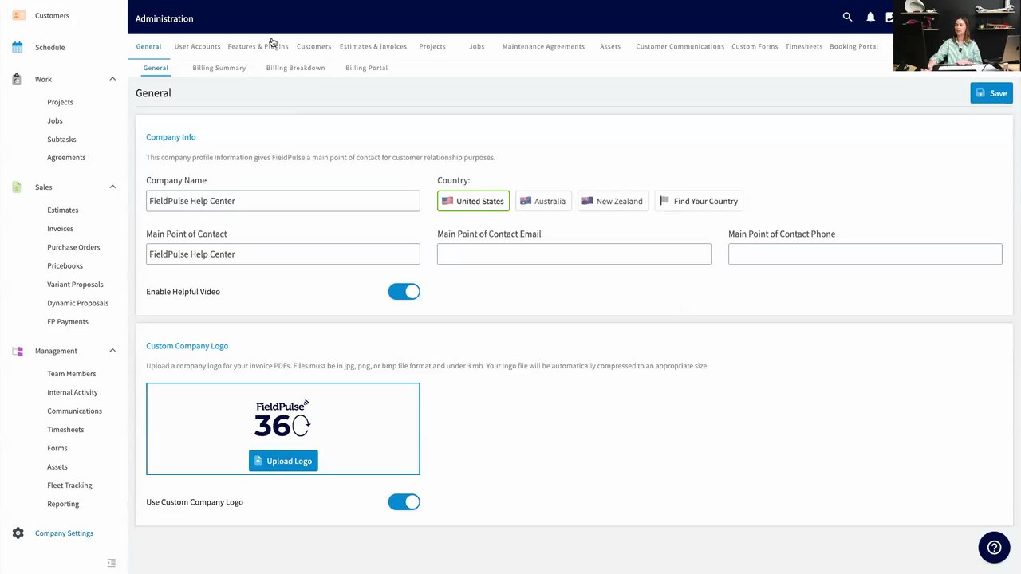Switch to the User Accounts tab
The width and height of the screenshot is (1021, 574).
tap(197, 46)
